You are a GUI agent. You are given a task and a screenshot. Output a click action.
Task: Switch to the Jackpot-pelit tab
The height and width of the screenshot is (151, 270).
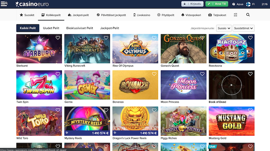[78, 15]
